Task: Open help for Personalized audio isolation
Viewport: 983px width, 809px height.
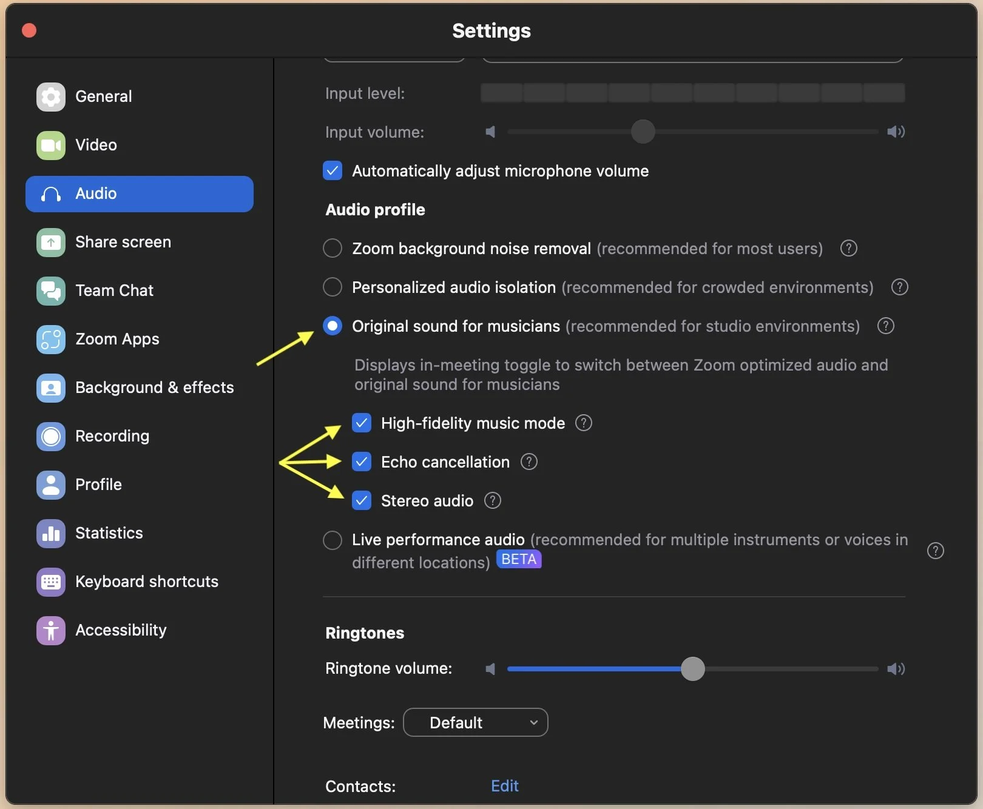Action: (x=899, y=287)
